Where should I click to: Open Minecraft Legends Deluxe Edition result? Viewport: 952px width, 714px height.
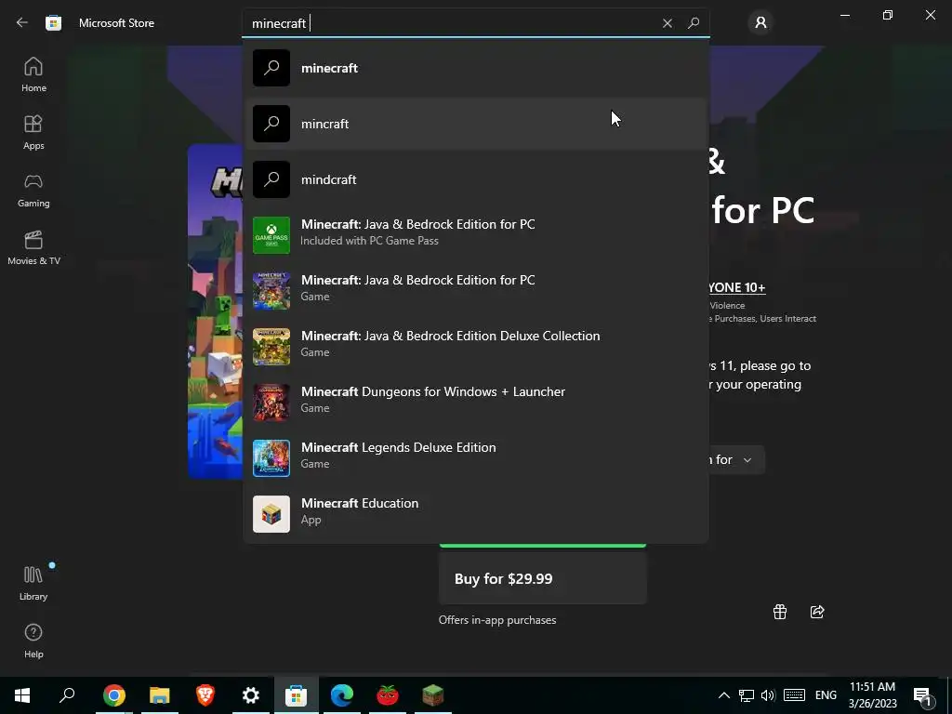tap(475, 458)
